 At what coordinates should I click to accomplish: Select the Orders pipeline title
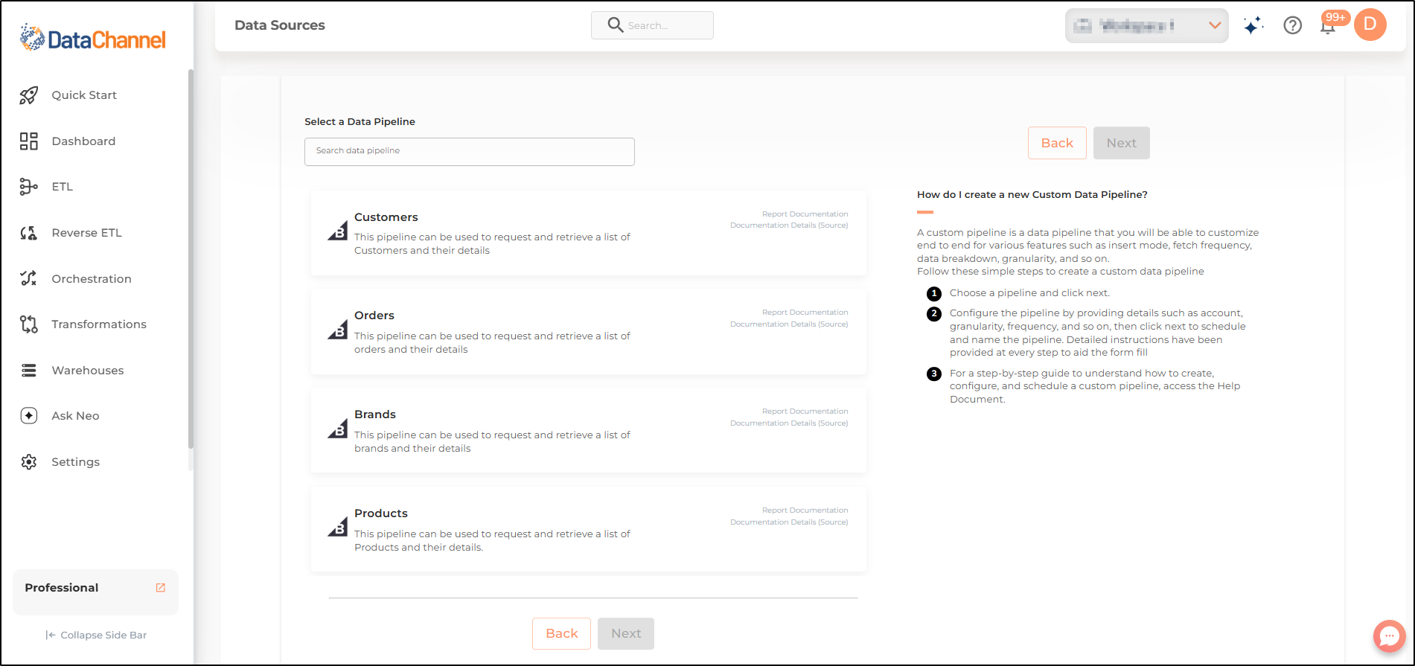[374, 316]
